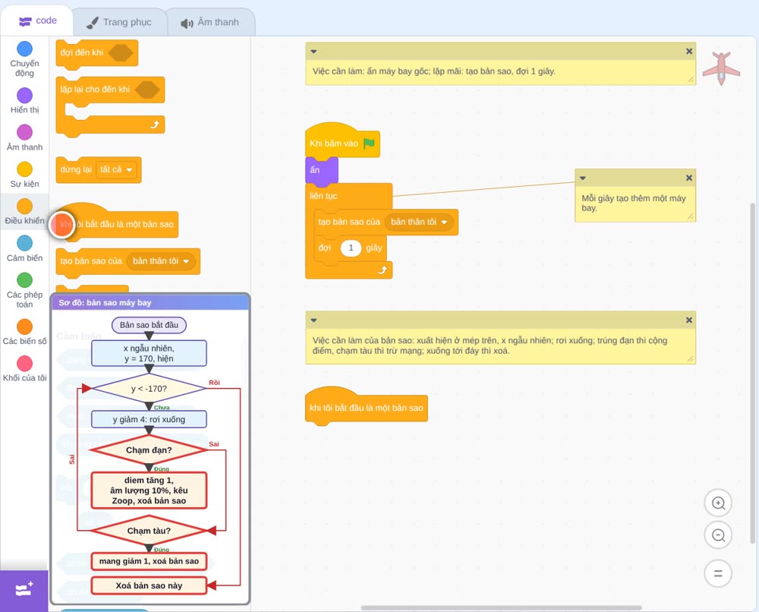The width and height of the screenshot is (759, 612).
Task: Collapse the 'Việc cần làm của bản sao' comment
Action: coord(313,320)
